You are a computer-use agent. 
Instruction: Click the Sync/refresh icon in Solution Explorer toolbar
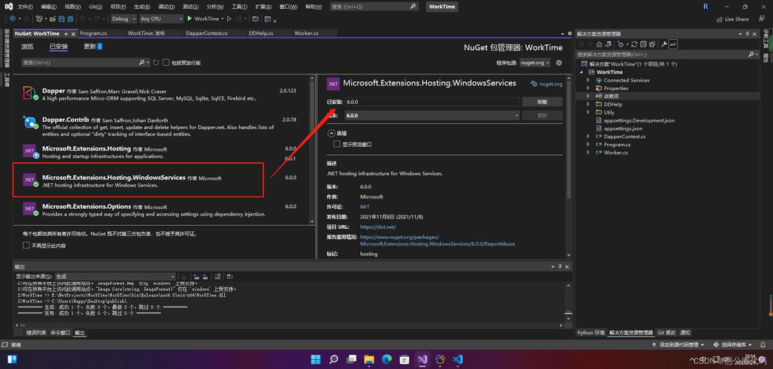pos(634,44)
